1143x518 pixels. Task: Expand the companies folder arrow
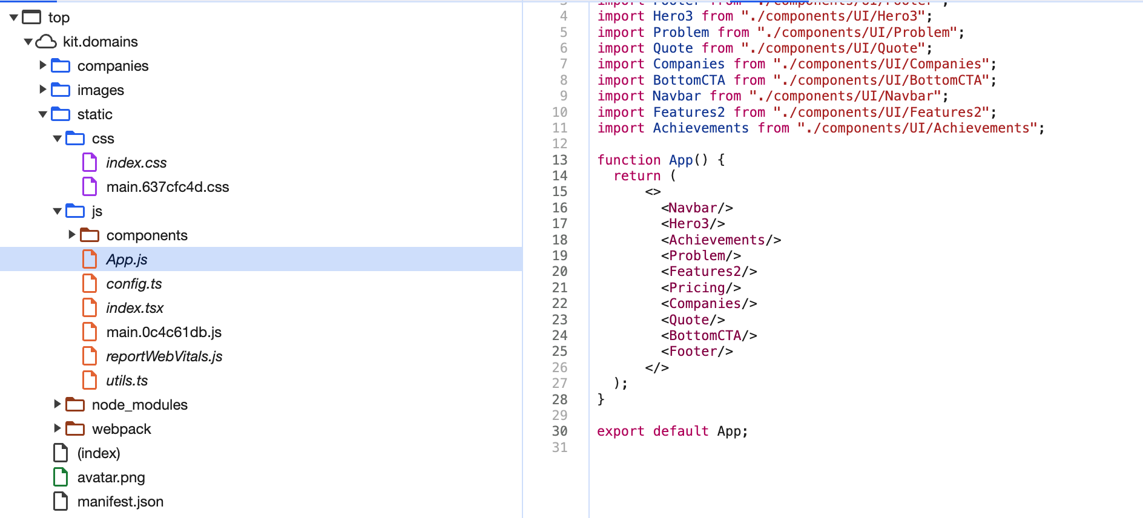pos(43,65)
